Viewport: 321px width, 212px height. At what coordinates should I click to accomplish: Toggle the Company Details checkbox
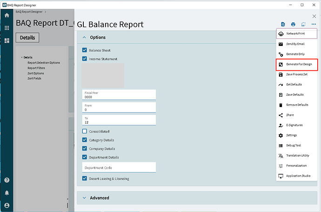click(x=85, y=149)
